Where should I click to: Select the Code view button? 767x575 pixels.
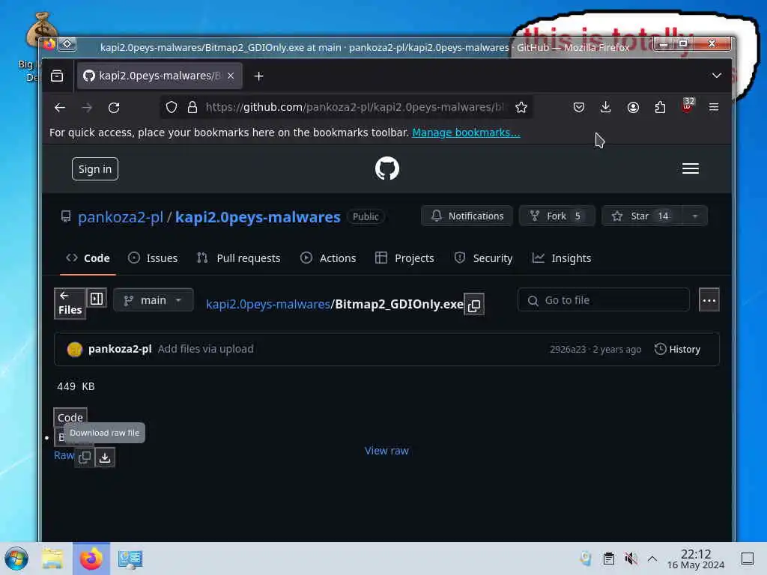pos(70,418)
